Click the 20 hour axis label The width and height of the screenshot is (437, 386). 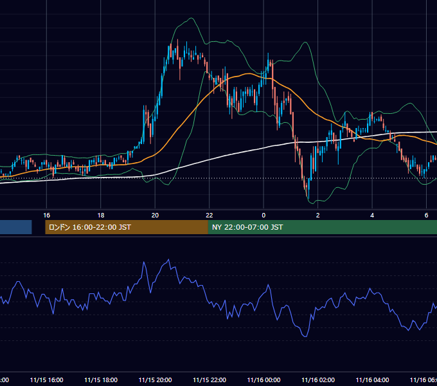point(155,216)
